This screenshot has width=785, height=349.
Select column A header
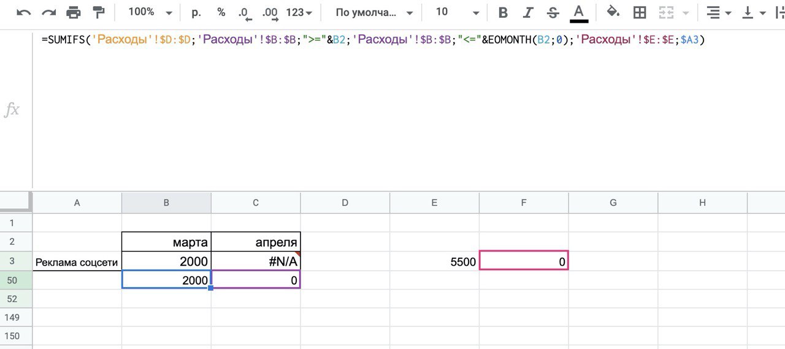coord(77,203)
